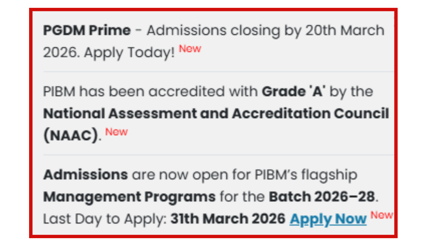Select the PGDM Prime bold heading
438x246 pixels.
(87, 31)
